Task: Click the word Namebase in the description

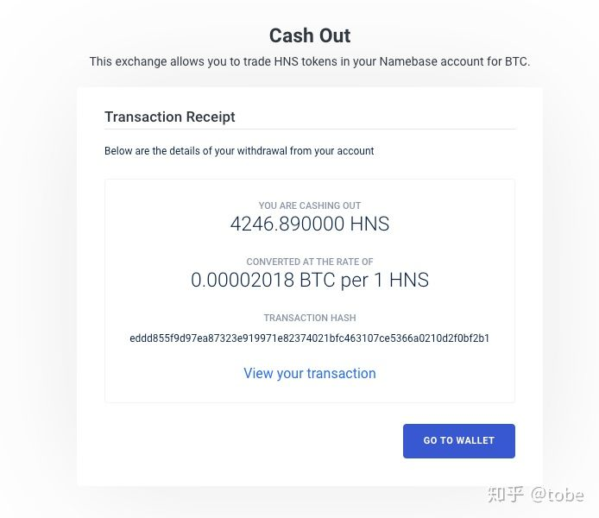Action: pos(410,62)
